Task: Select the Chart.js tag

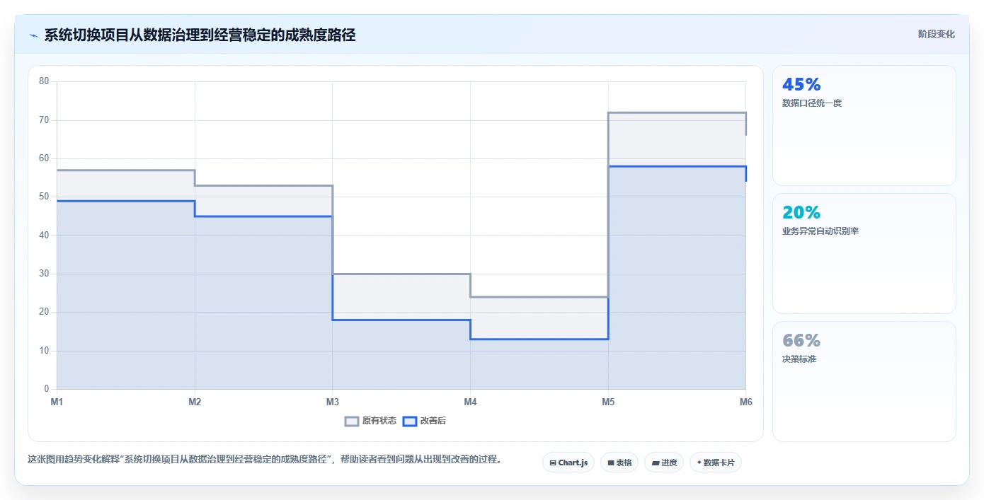Action: point(568,463)
